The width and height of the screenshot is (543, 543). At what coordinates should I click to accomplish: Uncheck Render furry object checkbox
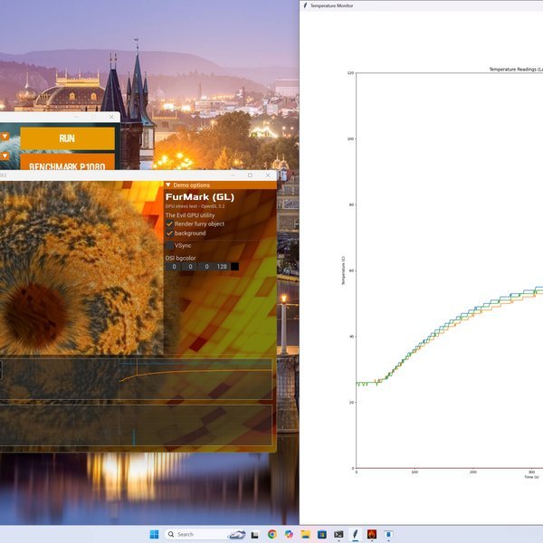tap(169, 224)
